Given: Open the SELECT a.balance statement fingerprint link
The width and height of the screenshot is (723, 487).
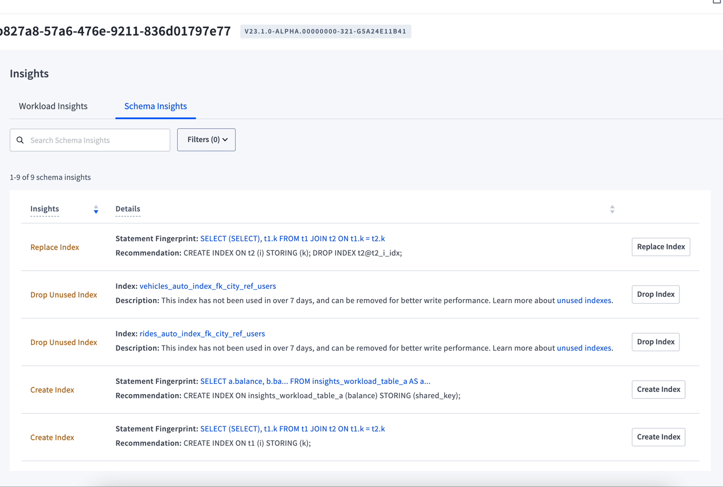Looking at the screenshot, I should (315, 381).
